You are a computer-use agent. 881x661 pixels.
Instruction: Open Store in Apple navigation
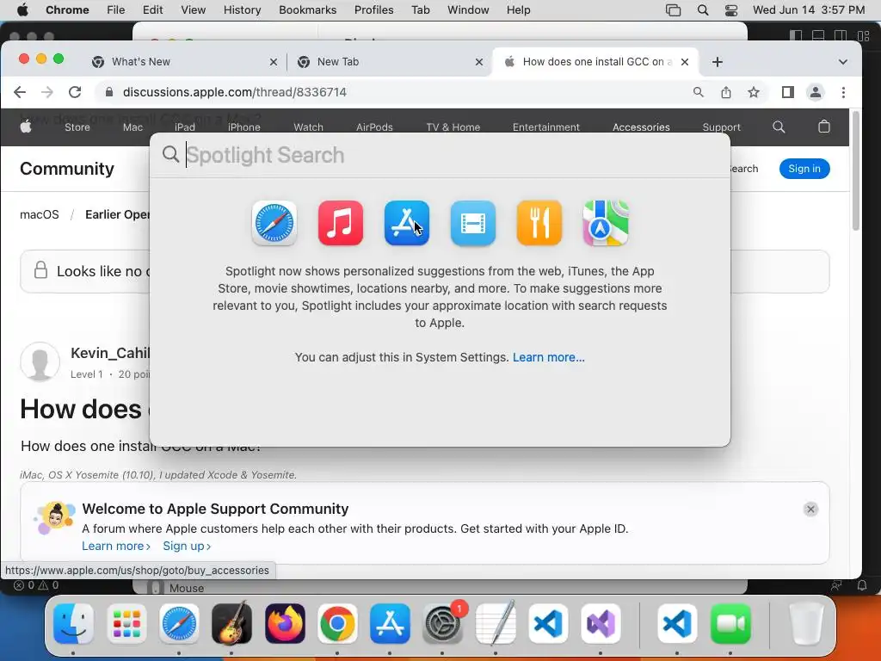[x=77, y=127]
